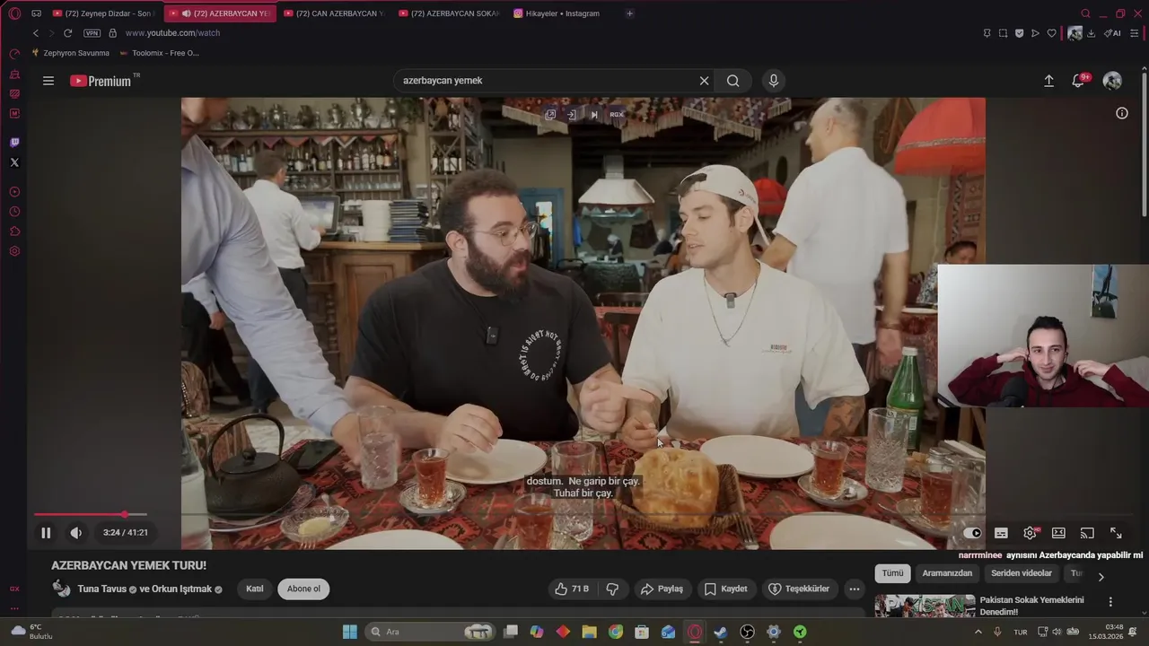Switch to CAN AZERBAYCAN tab
The image size is (1149, 646).
click(333, 13)
